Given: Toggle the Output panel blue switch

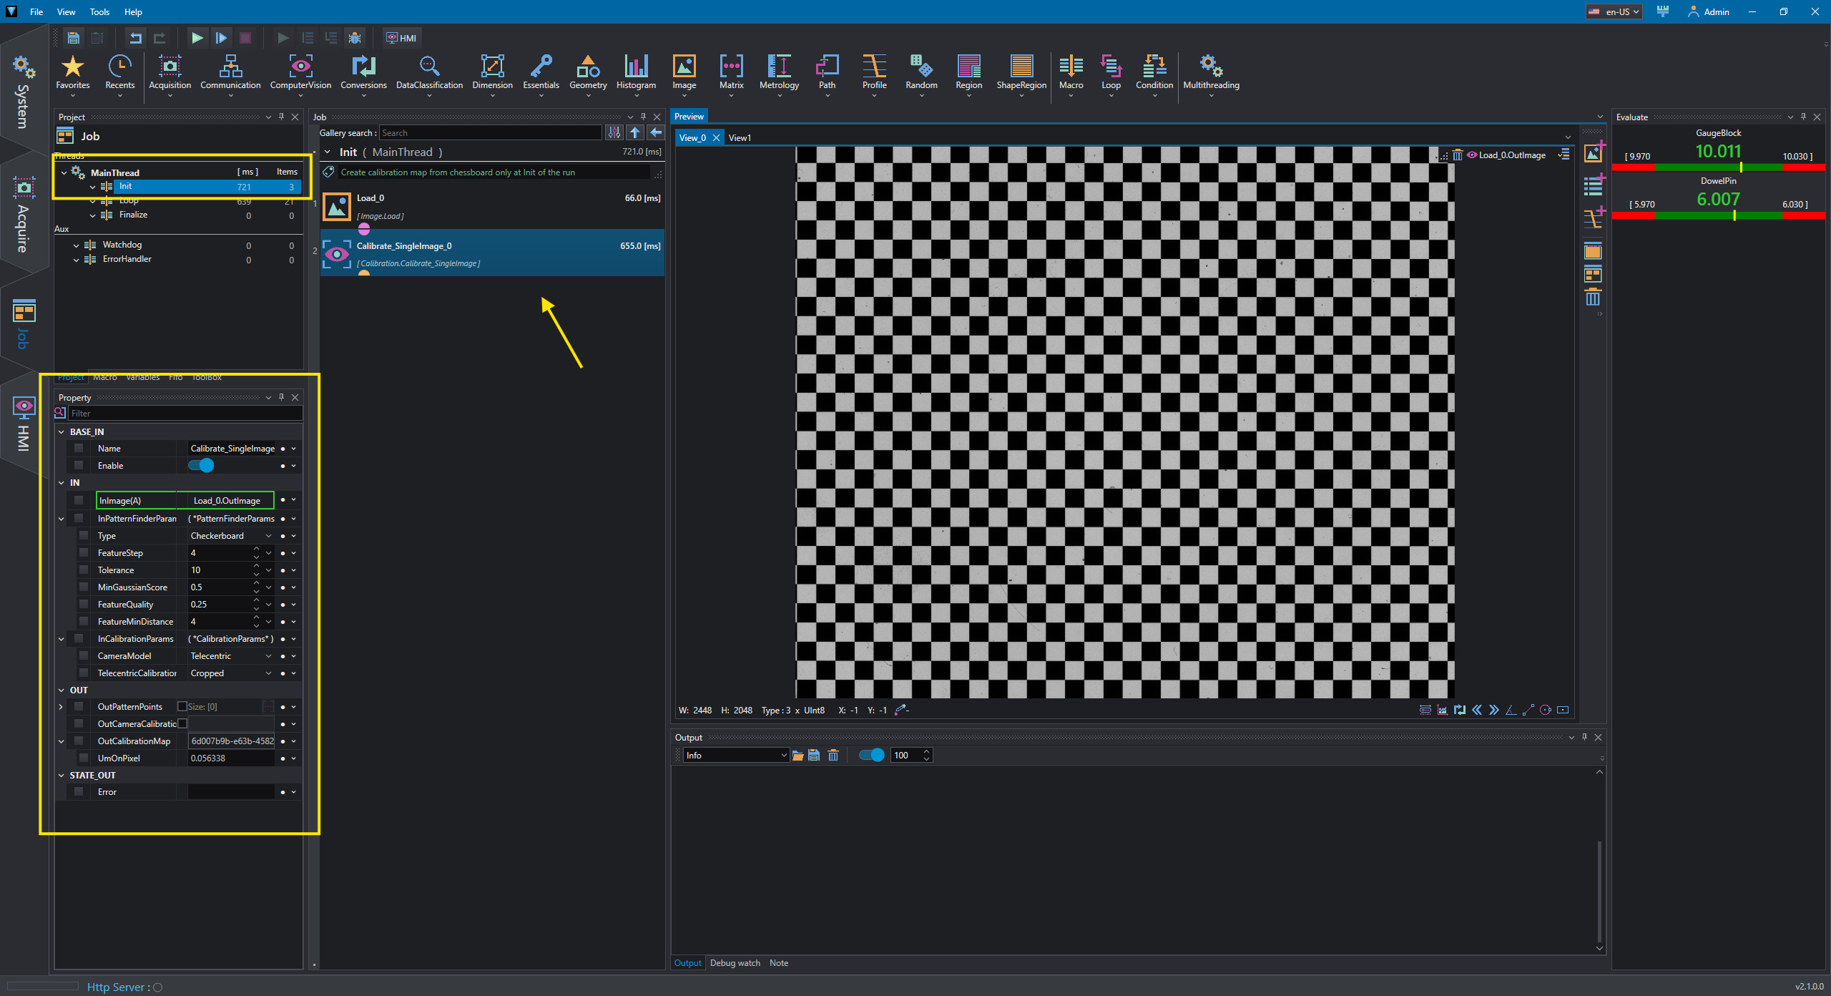Looking at the screenshot, I should pyautogui.click(x=871, y=756).
